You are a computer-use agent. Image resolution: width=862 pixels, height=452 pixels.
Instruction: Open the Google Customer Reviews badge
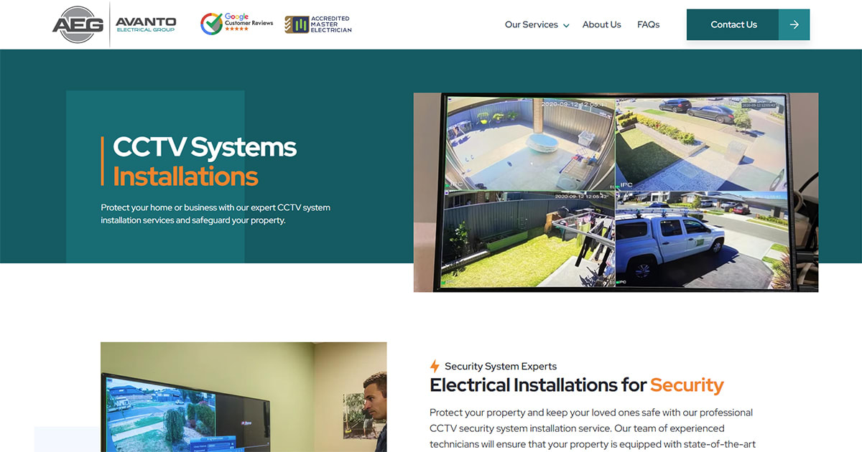click(236, 22)
